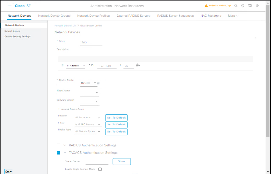Select Network Devices in left sidebar
Screen dimensions: 271x174
point(24,25)
